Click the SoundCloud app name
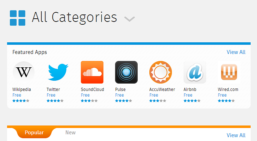The width and height of the screenshot is (257, 141). coord(92,90)
